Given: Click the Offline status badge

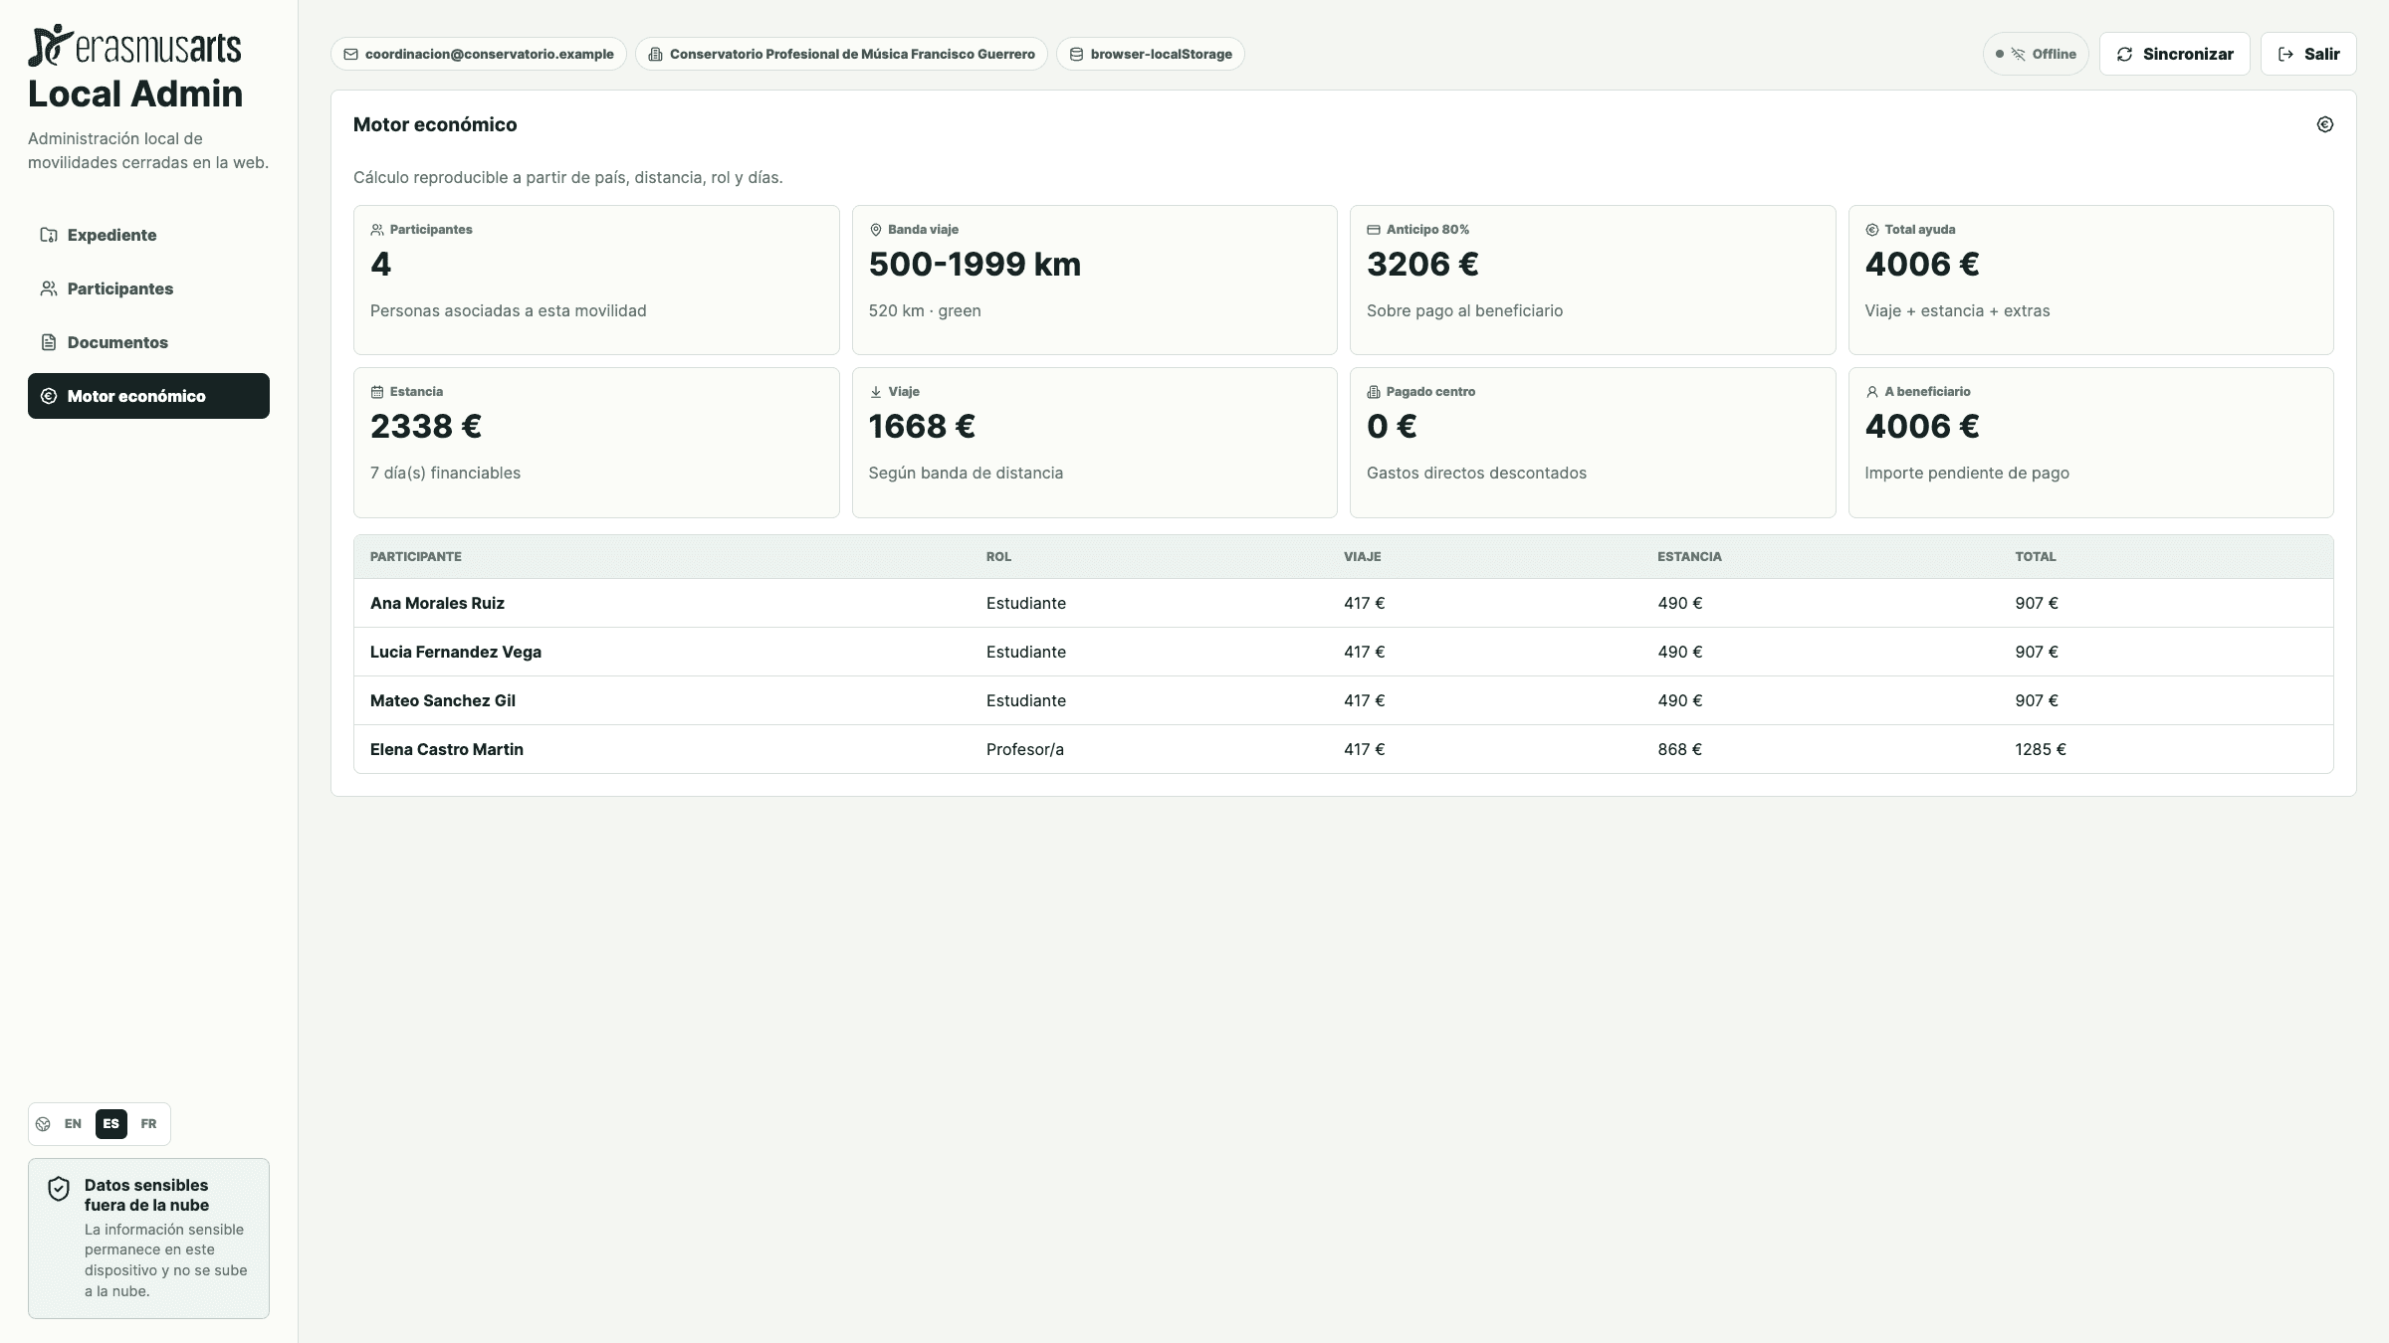Looking at the screenshot, I should tap(2036, 54).
